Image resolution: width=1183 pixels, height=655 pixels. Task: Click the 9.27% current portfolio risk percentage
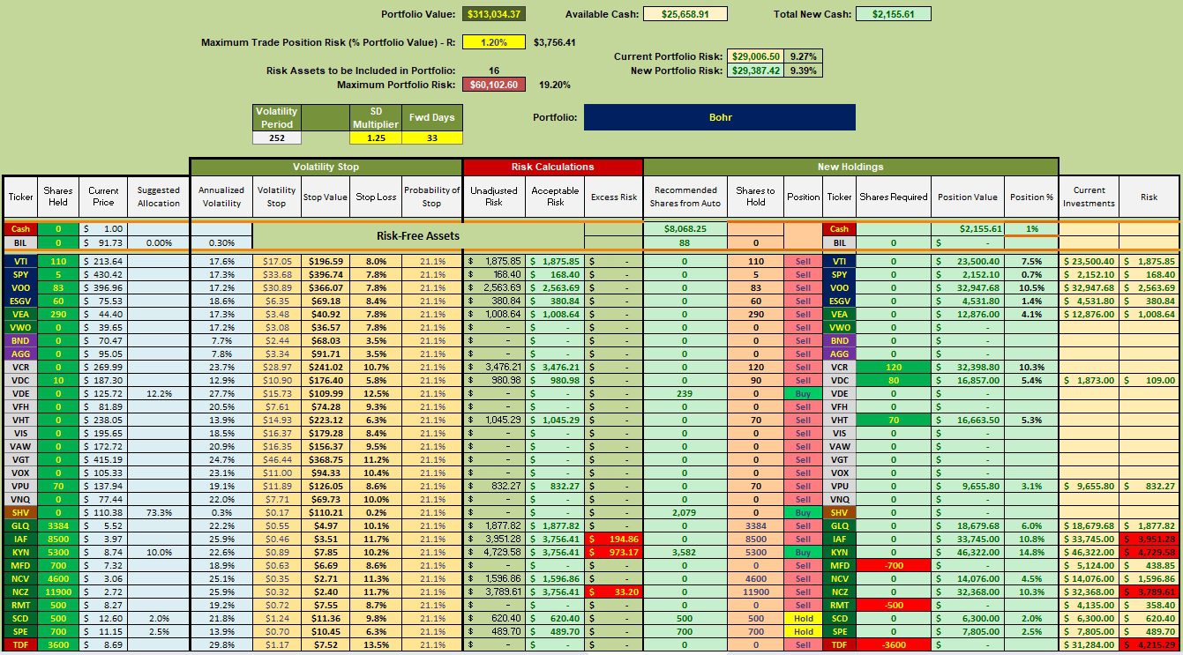tap(804, 56)
